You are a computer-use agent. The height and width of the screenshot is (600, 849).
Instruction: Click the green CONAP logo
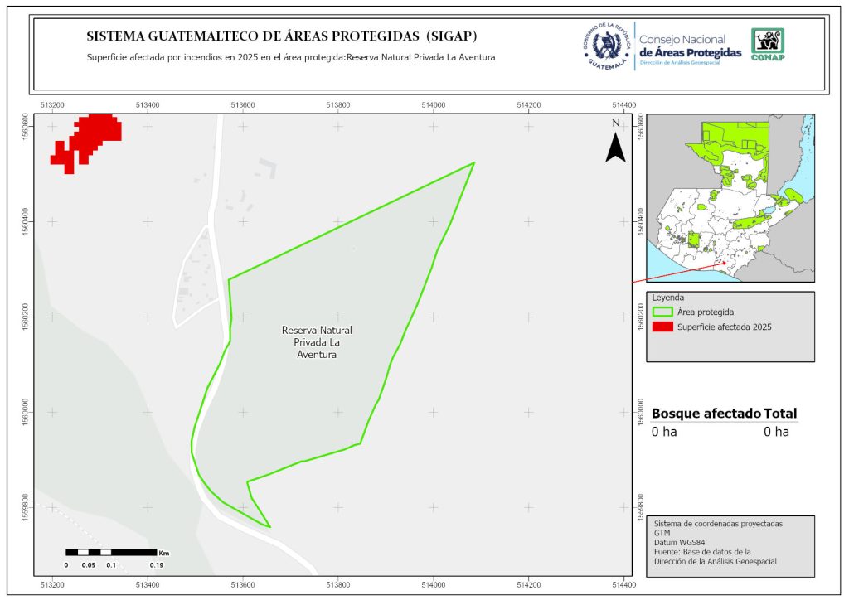pos(767,45)
